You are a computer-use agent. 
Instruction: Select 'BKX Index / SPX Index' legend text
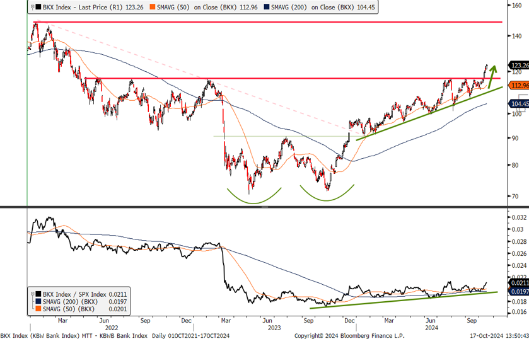pyautogui.click(x=74, y=294)
